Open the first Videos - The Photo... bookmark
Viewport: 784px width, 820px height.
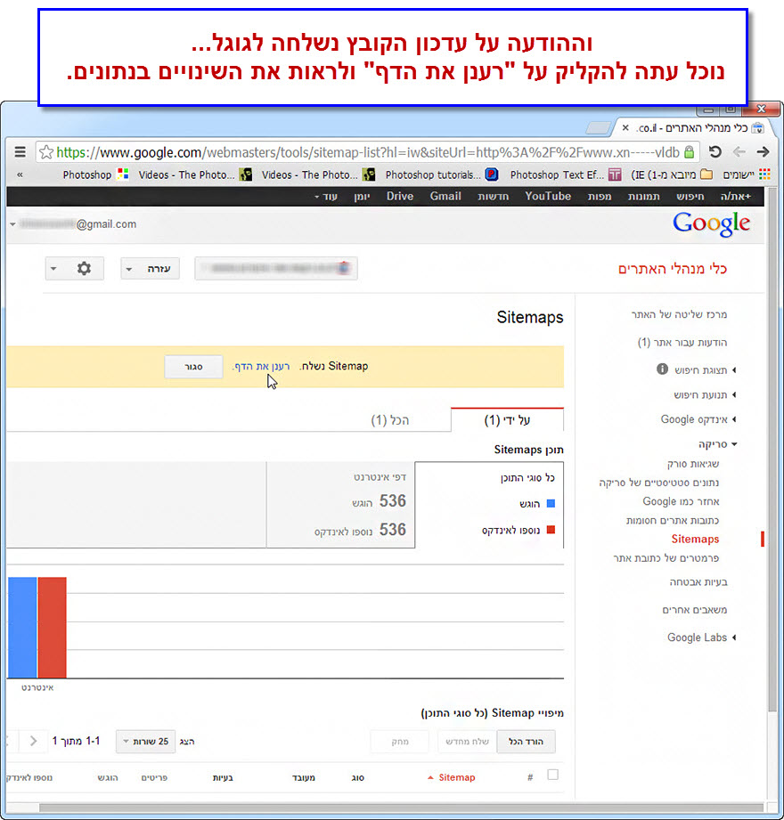tap(318, 175)
